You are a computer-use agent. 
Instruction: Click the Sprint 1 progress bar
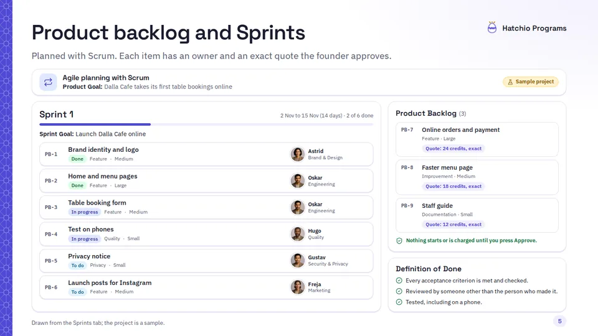(x=206, y=124)
